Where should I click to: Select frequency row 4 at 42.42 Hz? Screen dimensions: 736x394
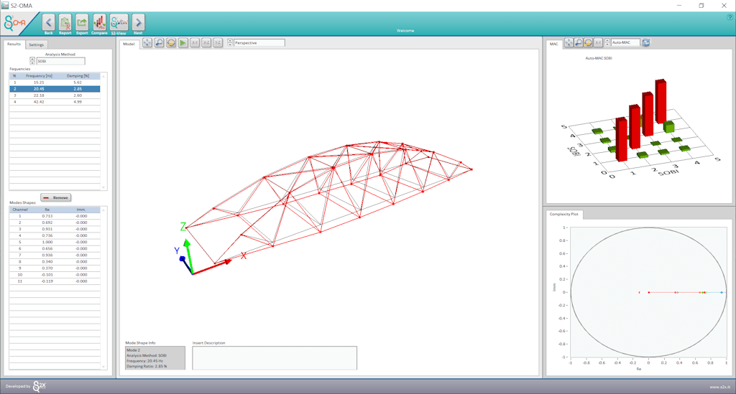[55, 102]
